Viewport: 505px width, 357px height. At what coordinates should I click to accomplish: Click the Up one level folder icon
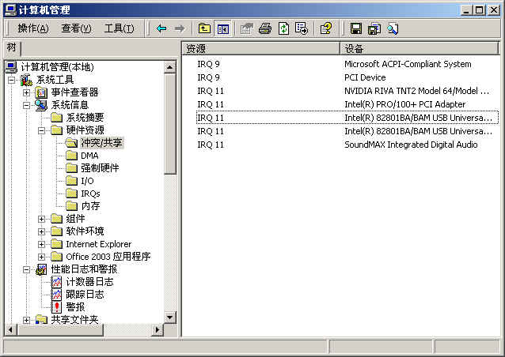[x=204, y=29]
